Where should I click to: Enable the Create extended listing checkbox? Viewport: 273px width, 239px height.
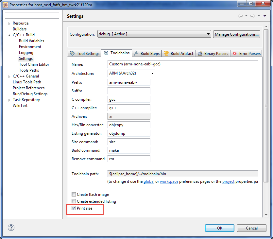pyautogui.click(x=74, y=201)
